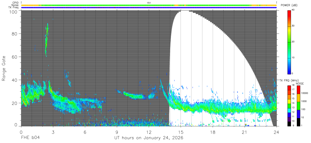
Task: Click the 100 tick on the Range Gate axis
Action: pyautogui.click(x=14, y=12)
